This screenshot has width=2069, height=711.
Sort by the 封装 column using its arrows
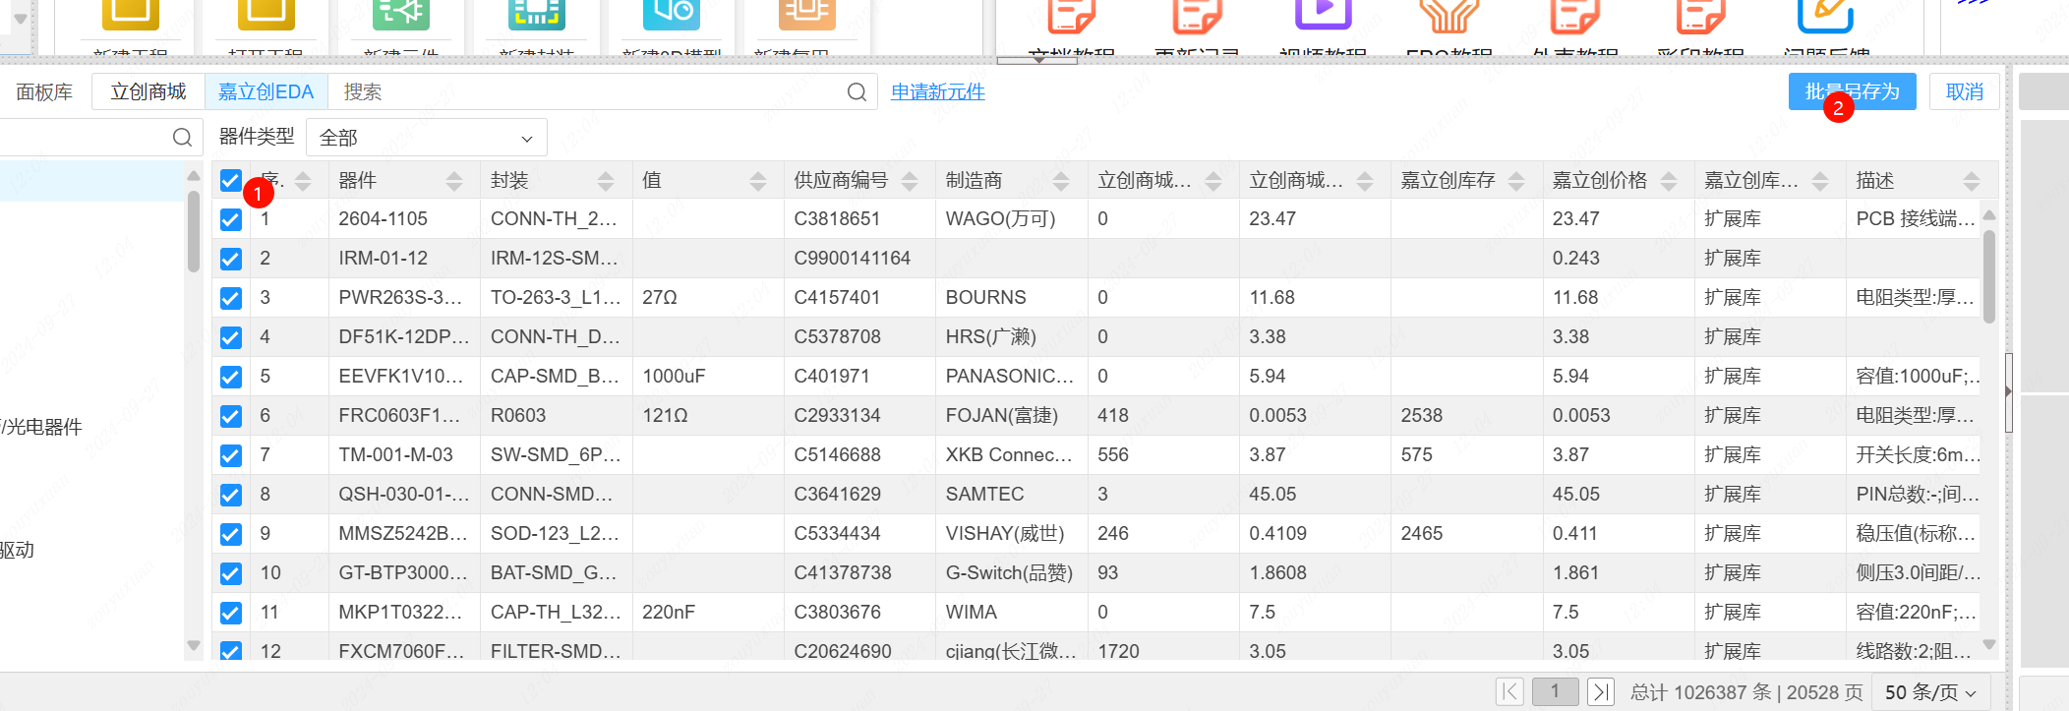click(606, 181)
